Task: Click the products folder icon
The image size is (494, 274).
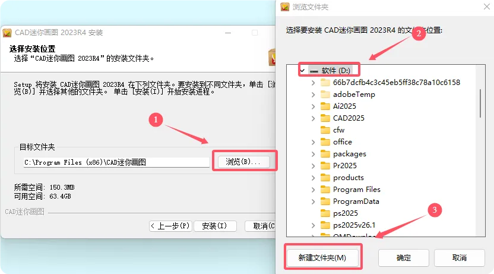Action: click(x=325, y=178)
